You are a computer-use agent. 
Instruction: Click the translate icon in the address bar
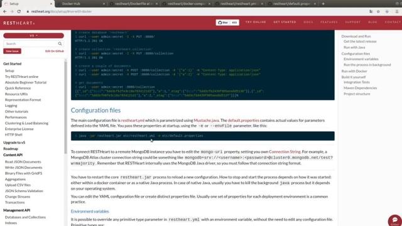pos(371,11)
